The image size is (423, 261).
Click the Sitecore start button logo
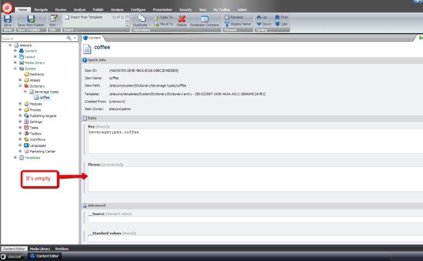[x=7, y=8]
